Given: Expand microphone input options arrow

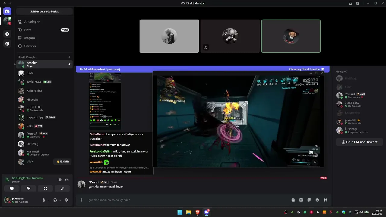Looking at the screenshot, I should 49,200.
